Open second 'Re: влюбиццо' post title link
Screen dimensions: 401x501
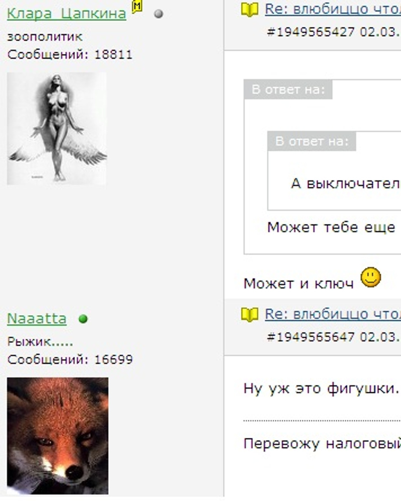(332, 314)
